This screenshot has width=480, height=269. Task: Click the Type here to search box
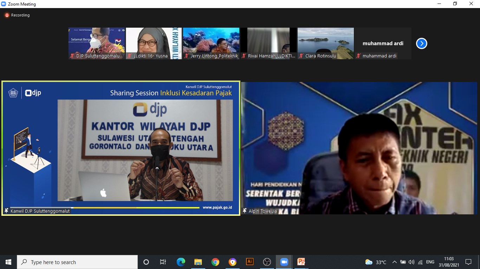[x=77, y=262]
